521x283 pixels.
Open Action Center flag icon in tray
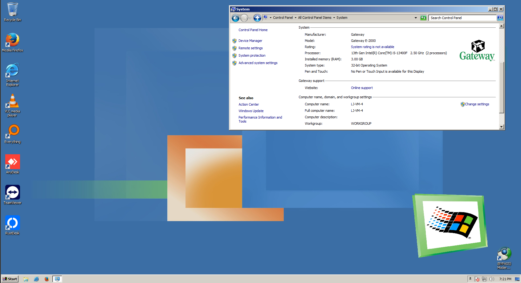(477, 279)
